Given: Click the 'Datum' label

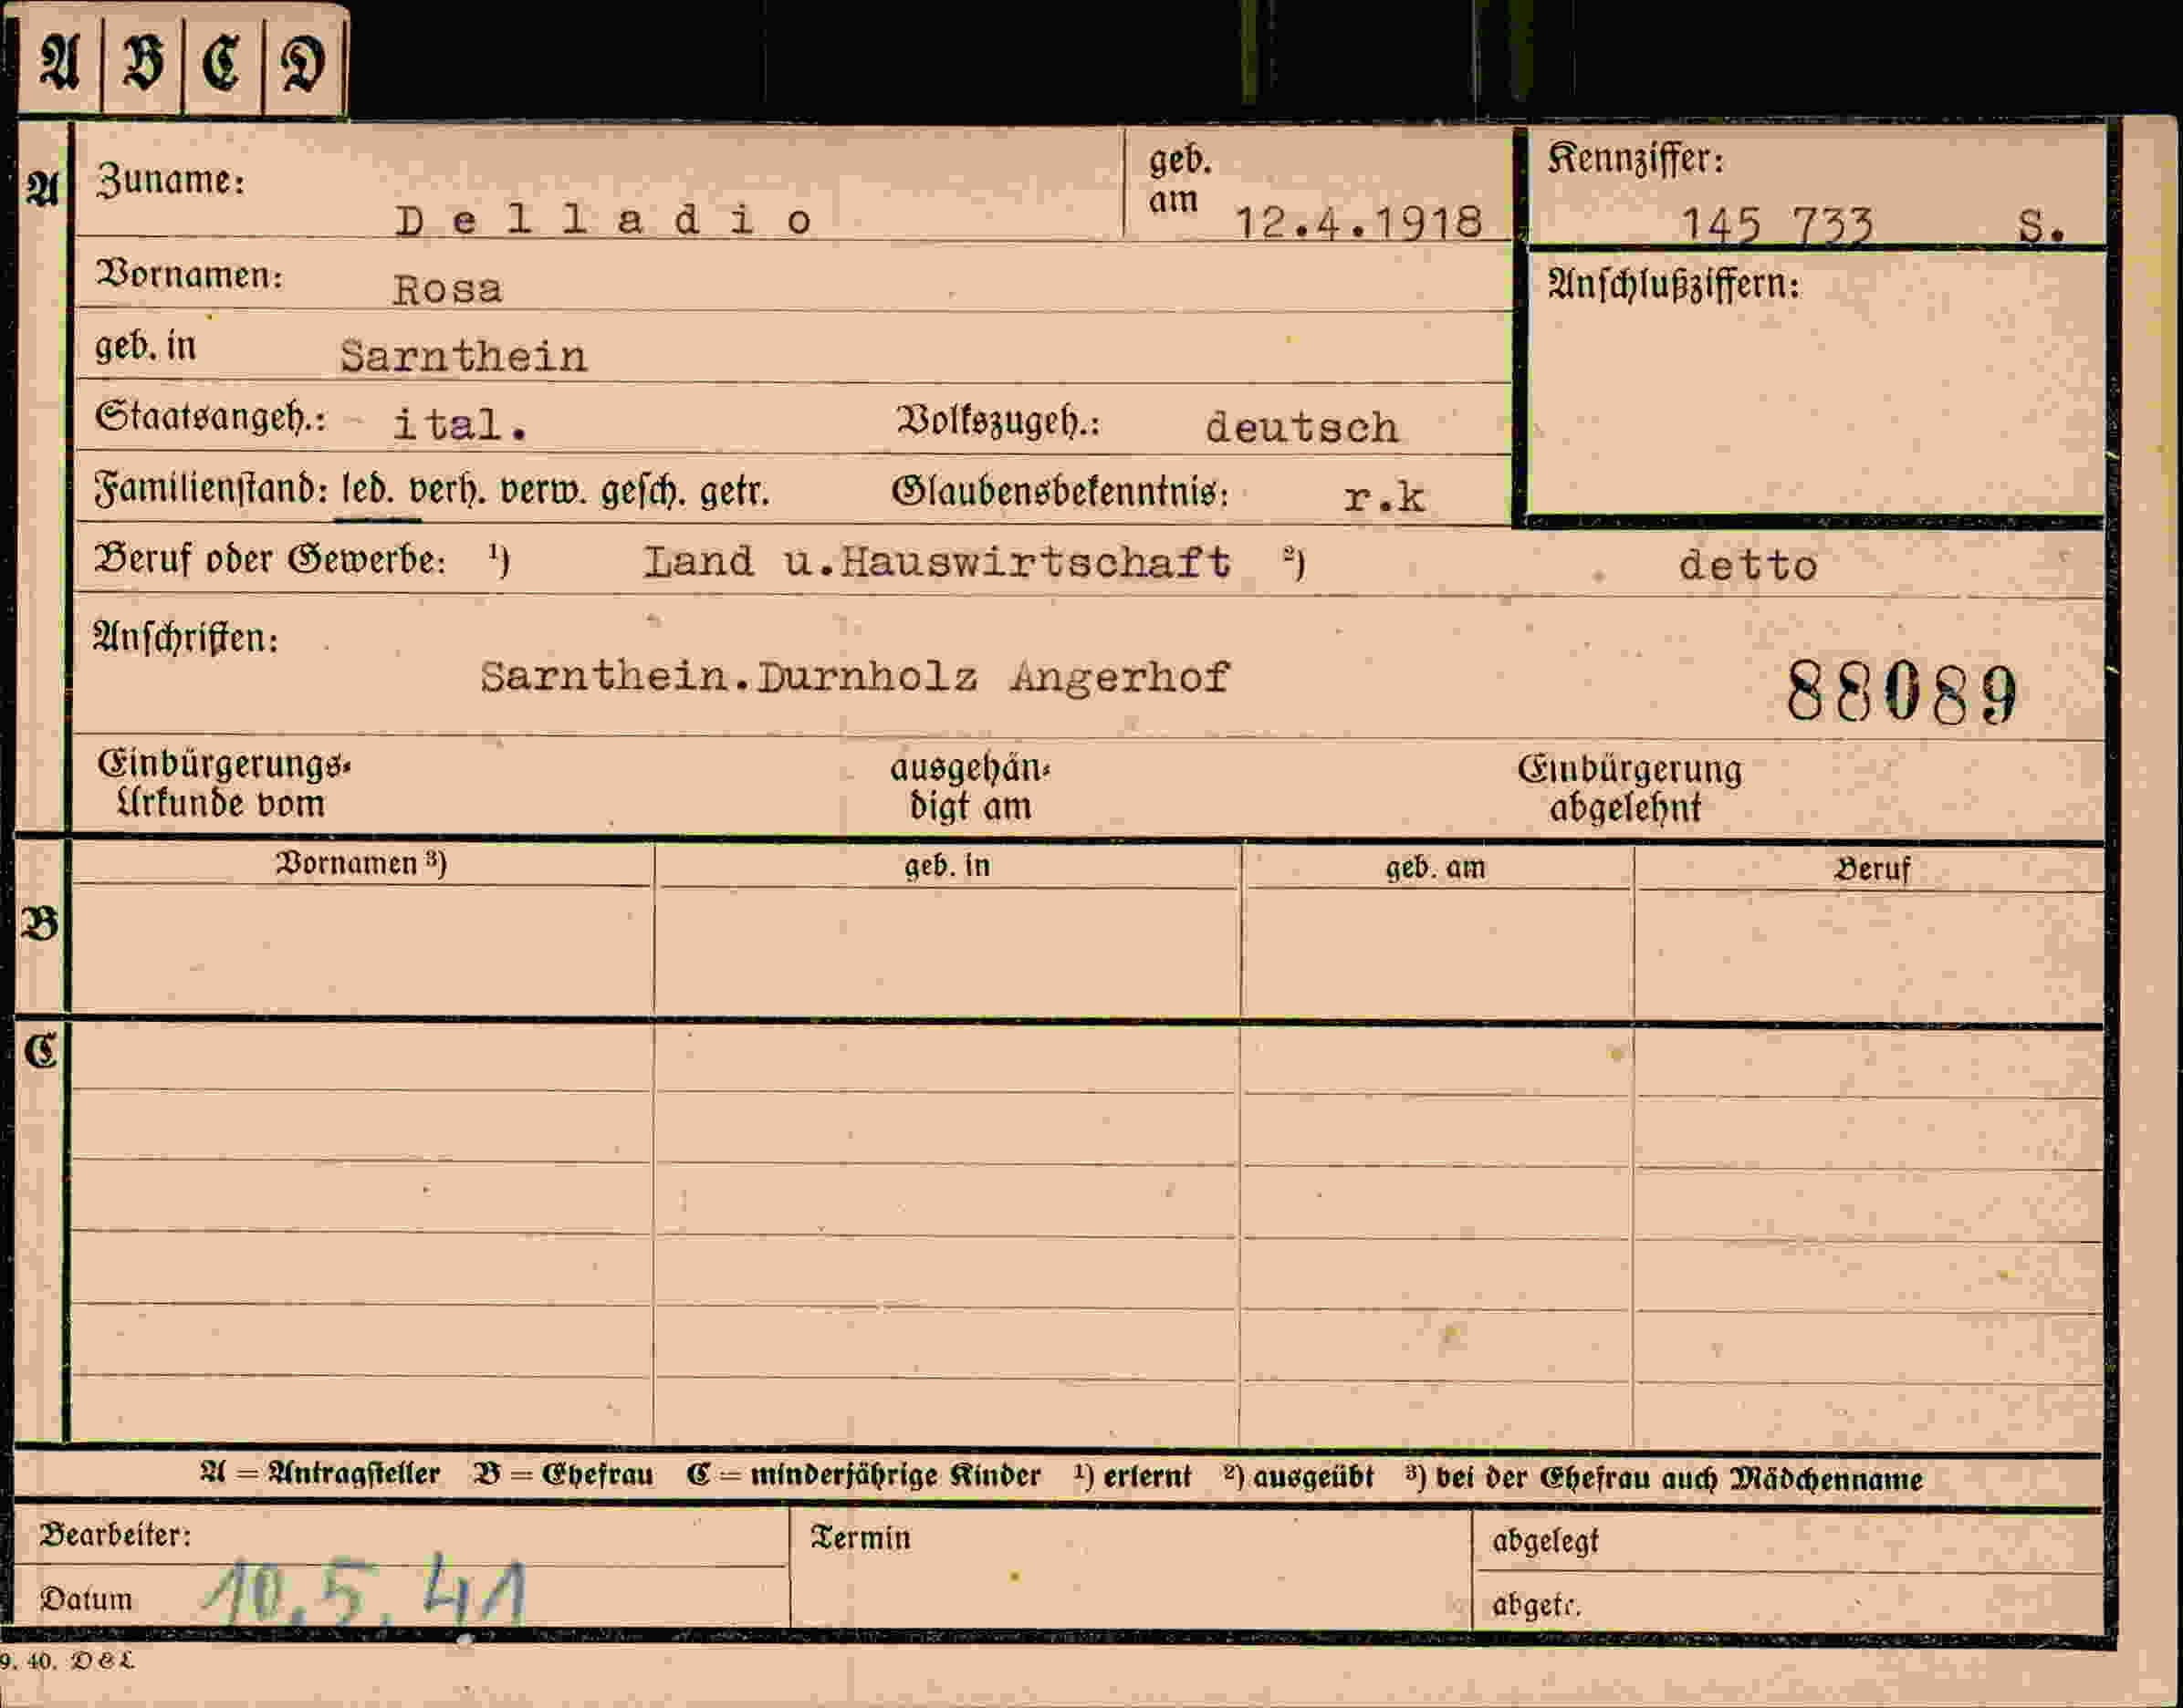Looking at the screenshot, I should coord(86,1600).
